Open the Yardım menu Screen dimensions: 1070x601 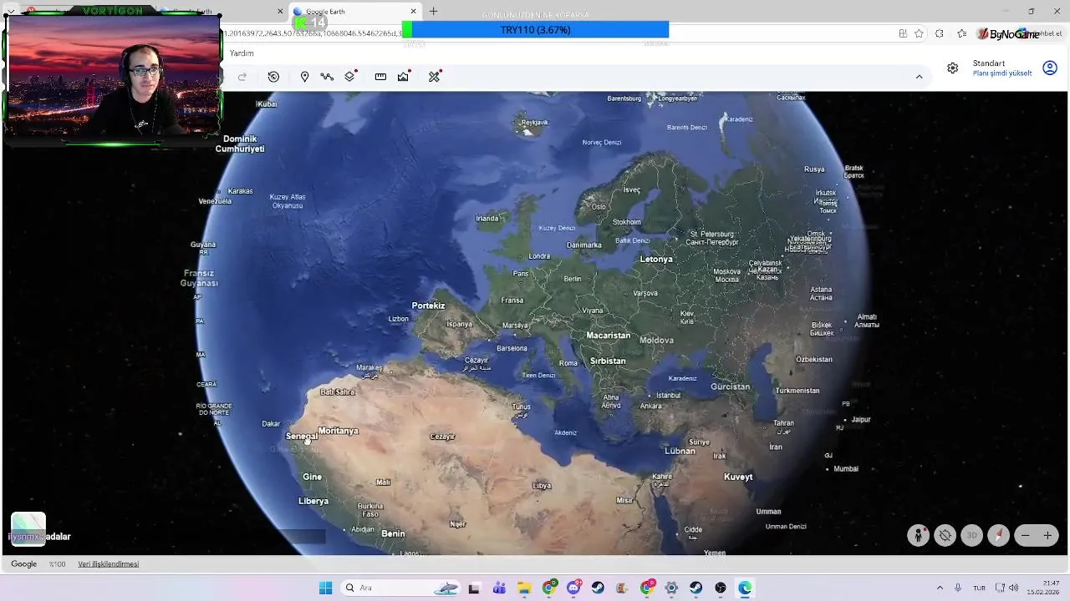point(242,53)
